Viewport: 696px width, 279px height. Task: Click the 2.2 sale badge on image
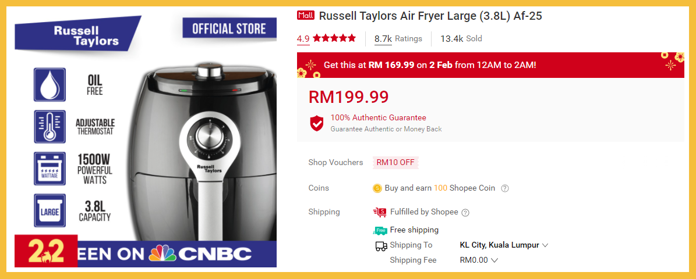(x=46, y=251)
